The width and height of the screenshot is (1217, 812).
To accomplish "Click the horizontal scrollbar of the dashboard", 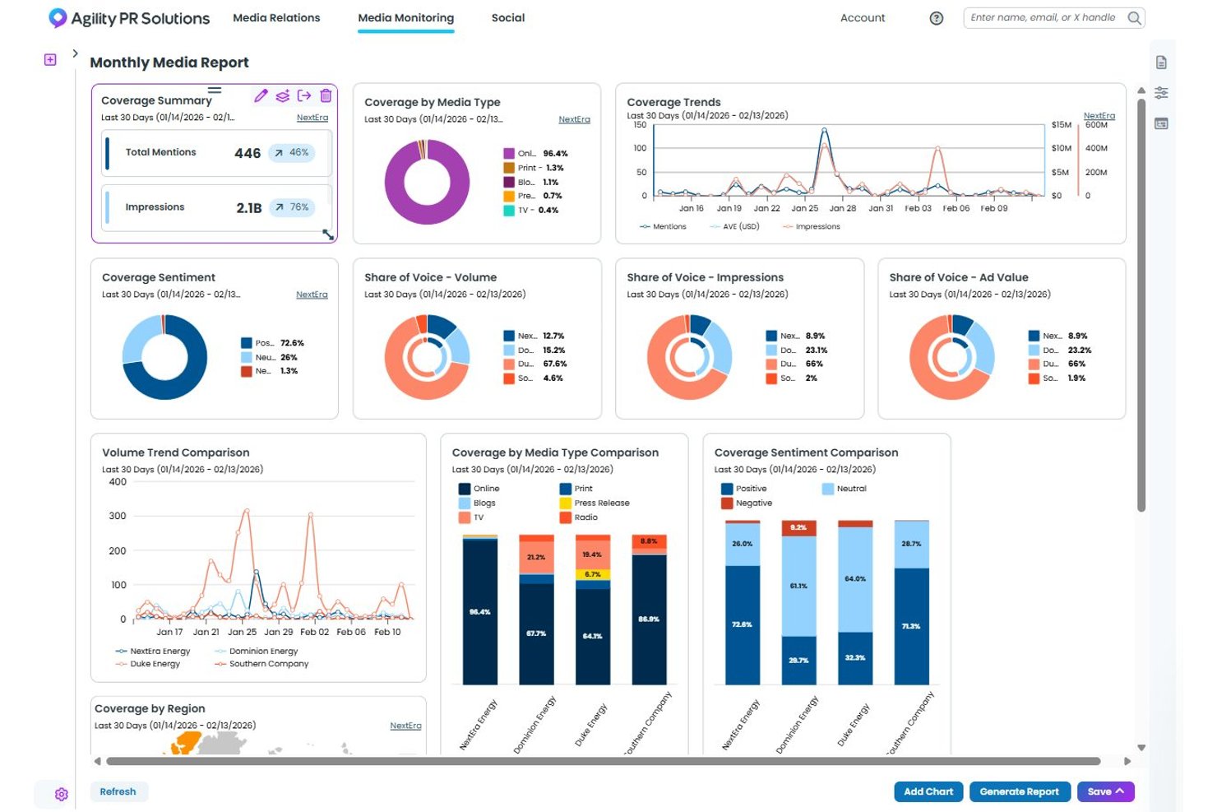I will coord(604,761).
